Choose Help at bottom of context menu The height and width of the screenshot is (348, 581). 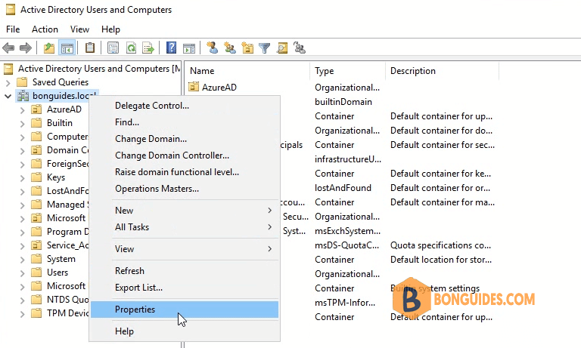coord(185,331)
